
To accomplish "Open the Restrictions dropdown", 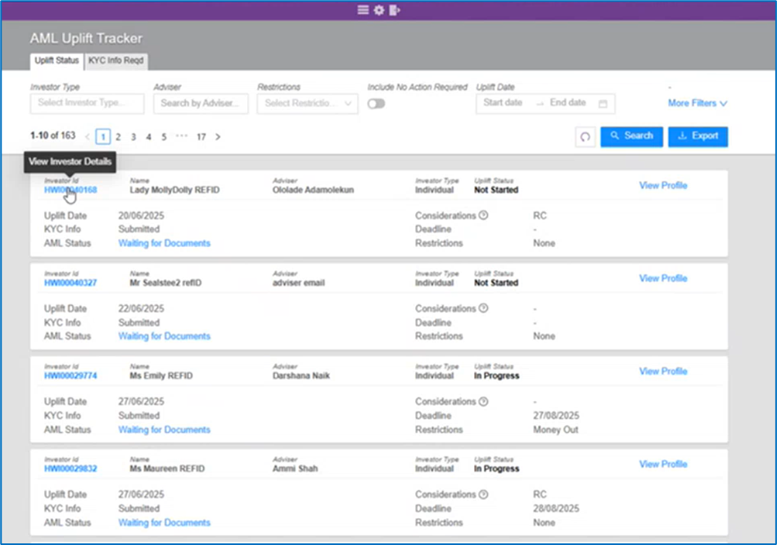I will [x=307, y=104].
